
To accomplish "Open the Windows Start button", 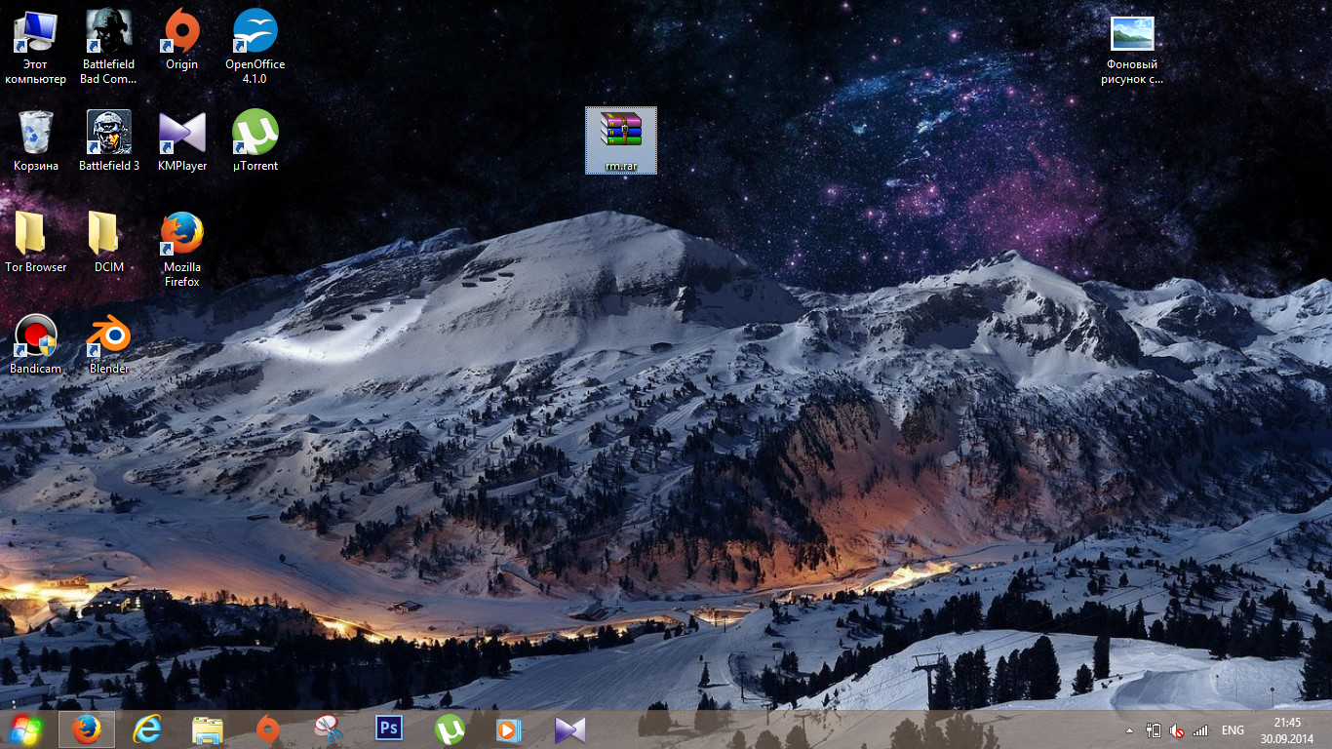I will point(26,729).
